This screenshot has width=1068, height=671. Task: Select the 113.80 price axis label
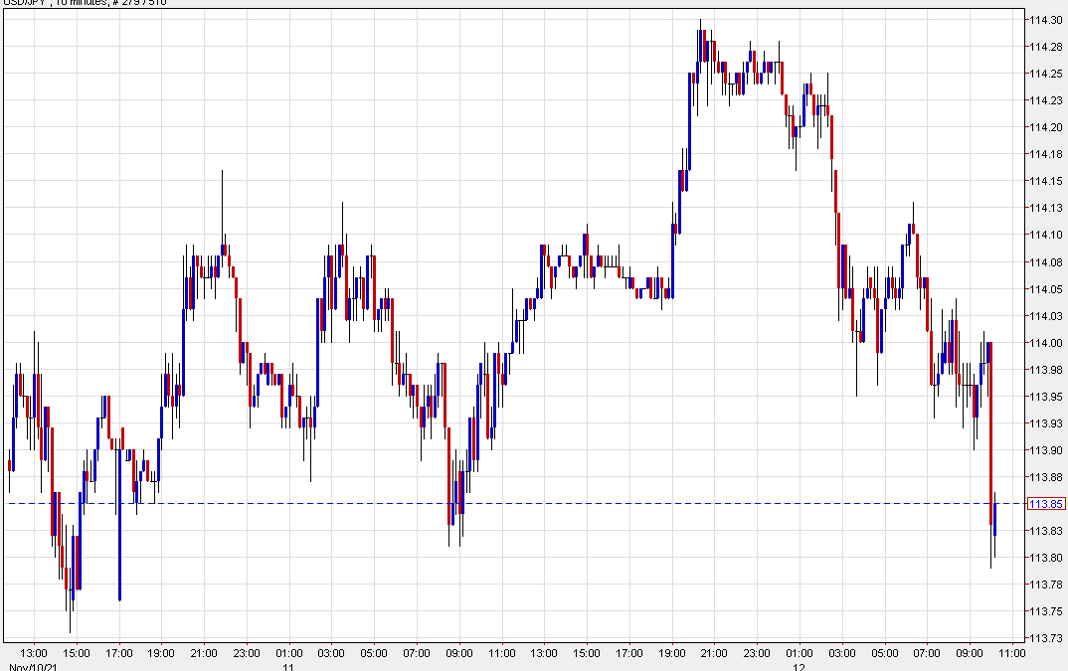point(1046,558)
